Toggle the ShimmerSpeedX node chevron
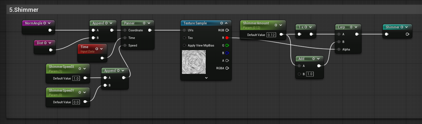This screenshot has height=124, width=422. coord(85,69)
